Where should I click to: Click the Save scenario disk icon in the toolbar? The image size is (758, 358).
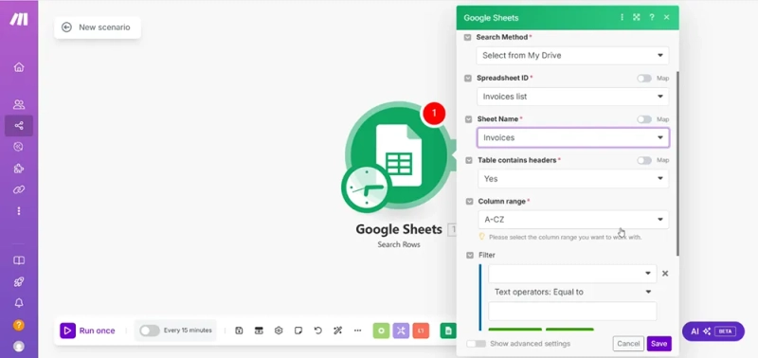pos(239,331)
